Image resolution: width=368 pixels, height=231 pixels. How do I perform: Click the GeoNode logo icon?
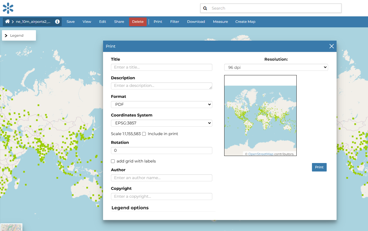pos(8,8)
